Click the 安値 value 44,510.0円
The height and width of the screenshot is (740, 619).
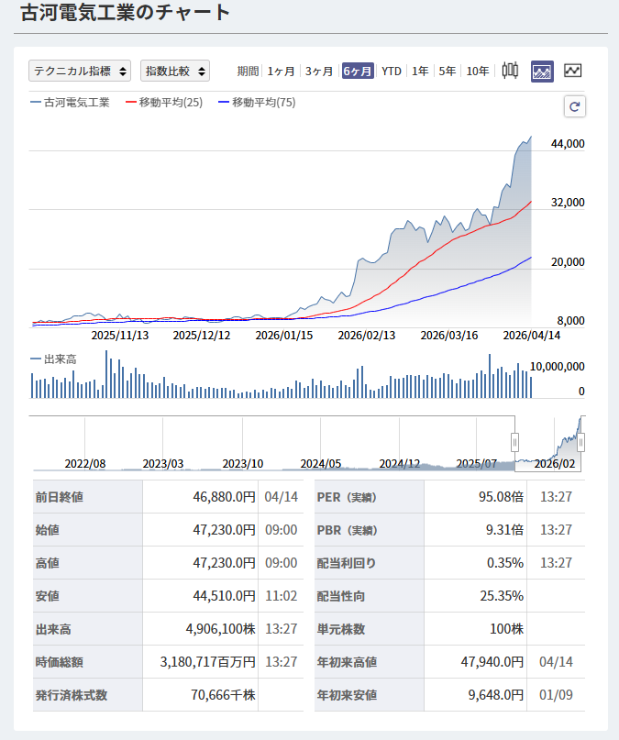[x=224, y=596]
